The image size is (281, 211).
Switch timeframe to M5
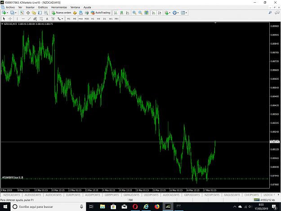tap(75, 18)
